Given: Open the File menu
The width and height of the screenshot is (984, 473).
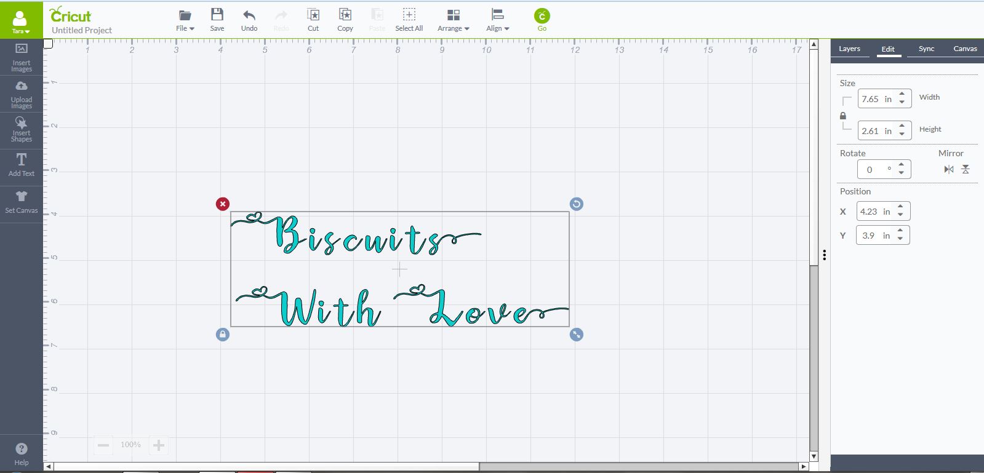Looking at the screenshot, I should pos(185,20).
